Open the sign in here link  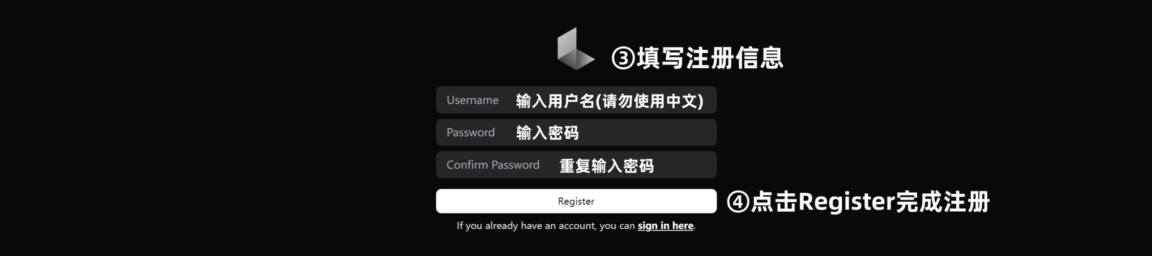pyautogui.click(x=665, y=225)
